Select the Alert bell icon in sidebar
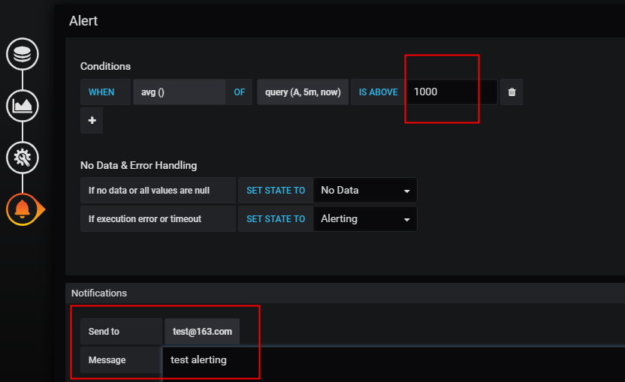Screen dimensions: 625x382 (23, 209)
